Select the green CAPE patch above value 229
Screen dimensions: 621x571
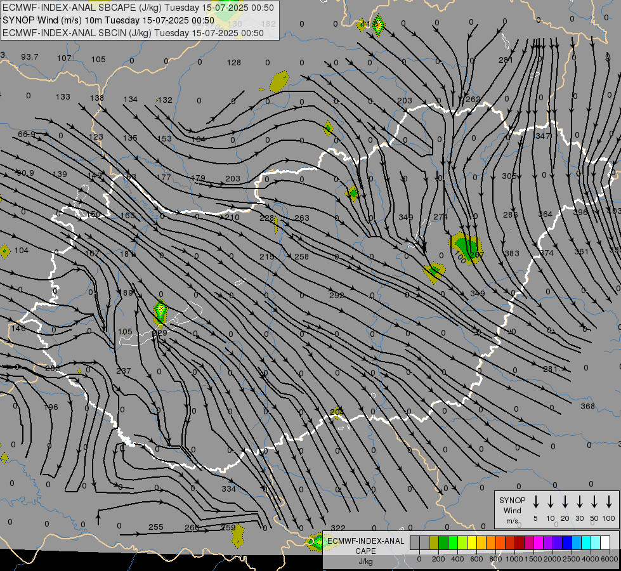click(x=160, y=312)
